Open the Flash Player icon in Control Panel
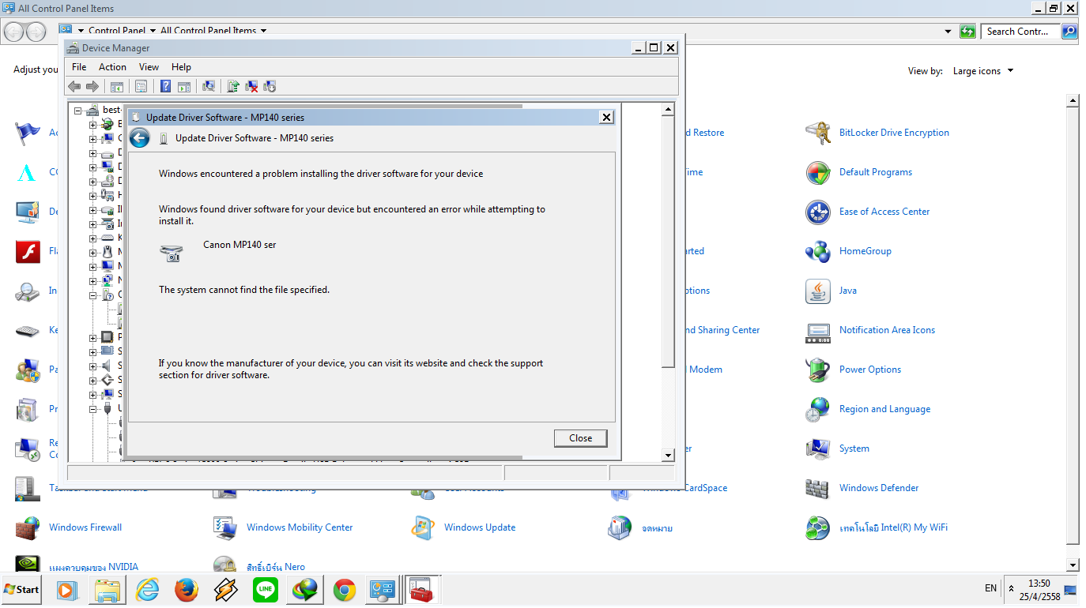 click(x=28, y=251)
